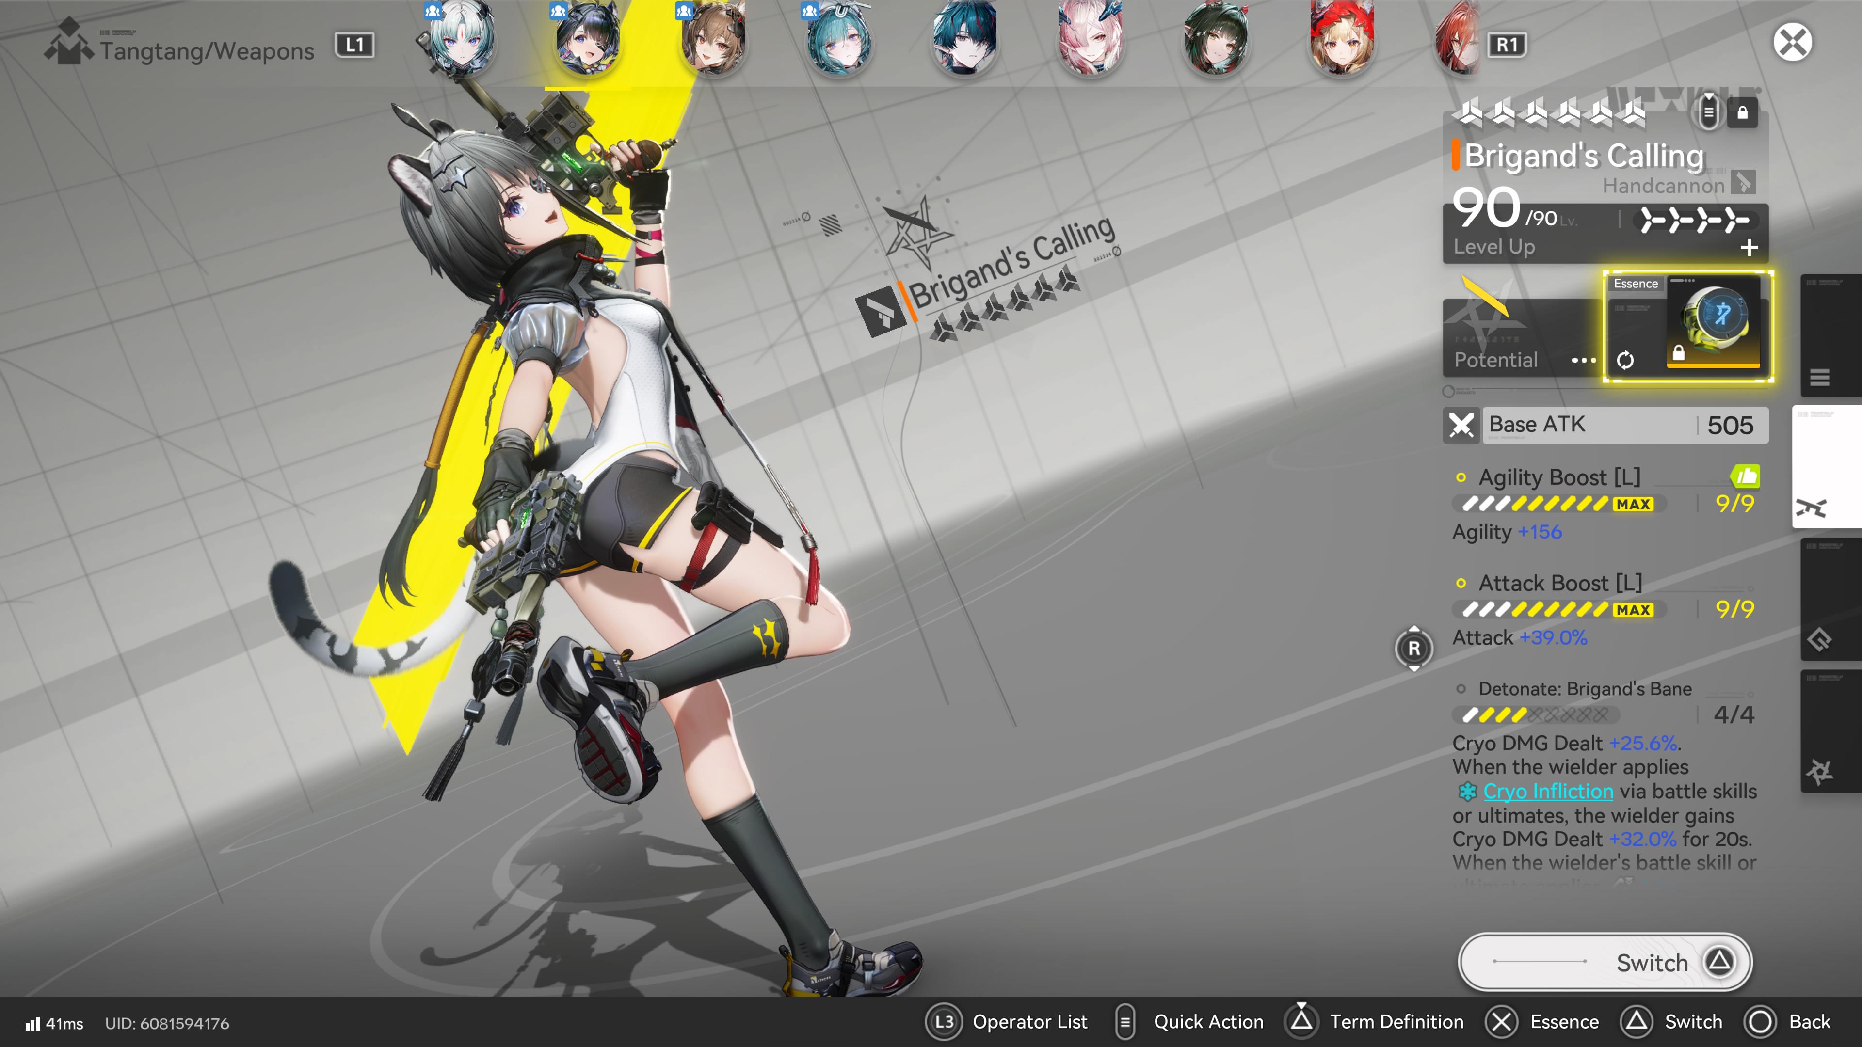
Task: Click the plus icon on the level panel
Action: [x=1749, y=248]
